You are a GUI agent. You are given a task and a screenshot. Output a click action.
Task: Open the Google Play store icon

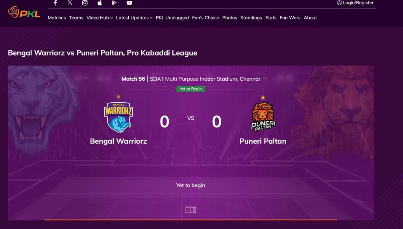[115, 3]
